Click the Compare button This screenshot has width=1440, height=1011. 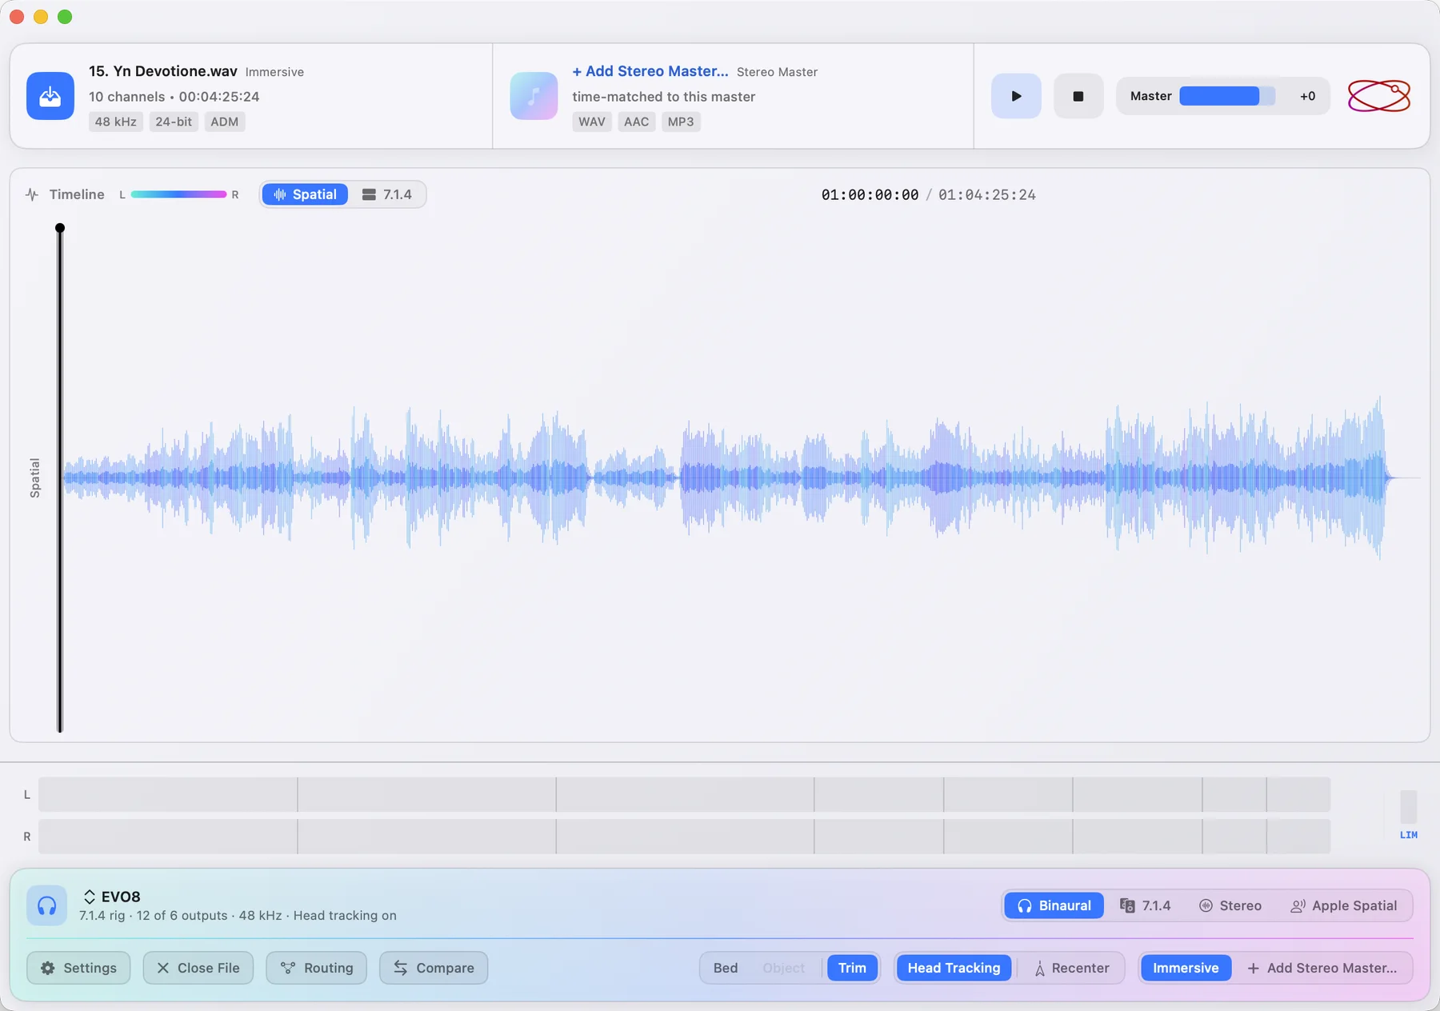pos(434,968)
